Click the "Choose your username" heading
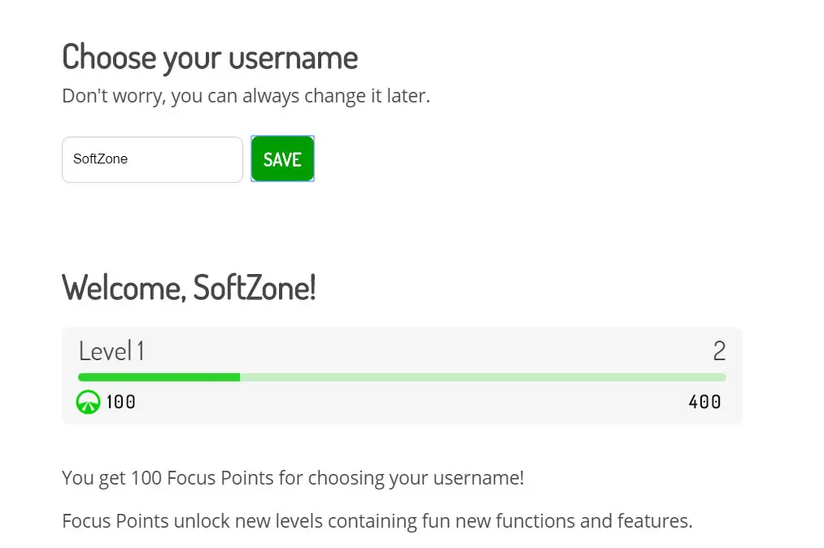The height and width of the screenshot is (548, 824). tap(209, 58)
